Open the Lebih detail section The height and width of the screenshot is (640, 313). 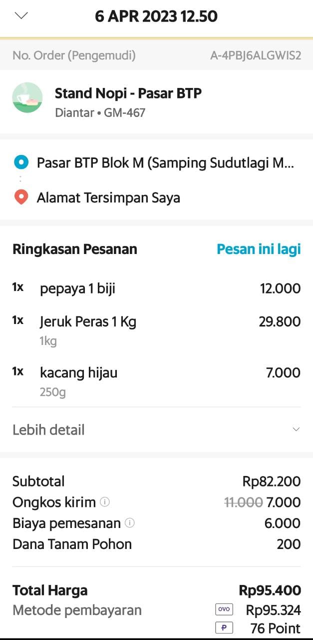pos(48,430)
